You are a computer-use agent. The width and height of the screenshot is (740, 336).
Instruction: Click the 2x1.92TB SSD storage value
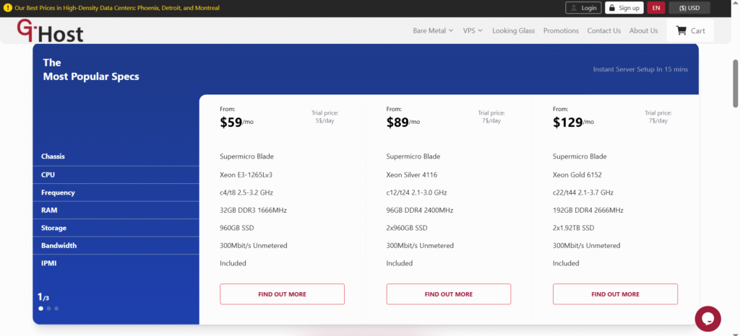click(x=573, y=228)
